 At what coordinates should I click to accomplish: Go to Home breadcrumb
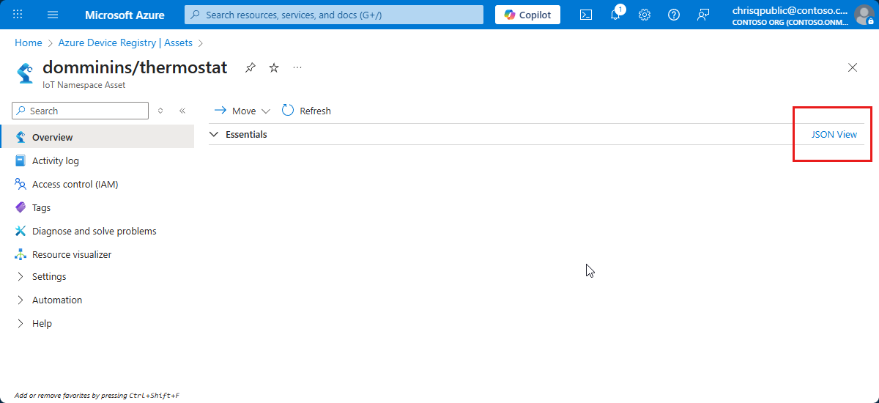(29, 43)
